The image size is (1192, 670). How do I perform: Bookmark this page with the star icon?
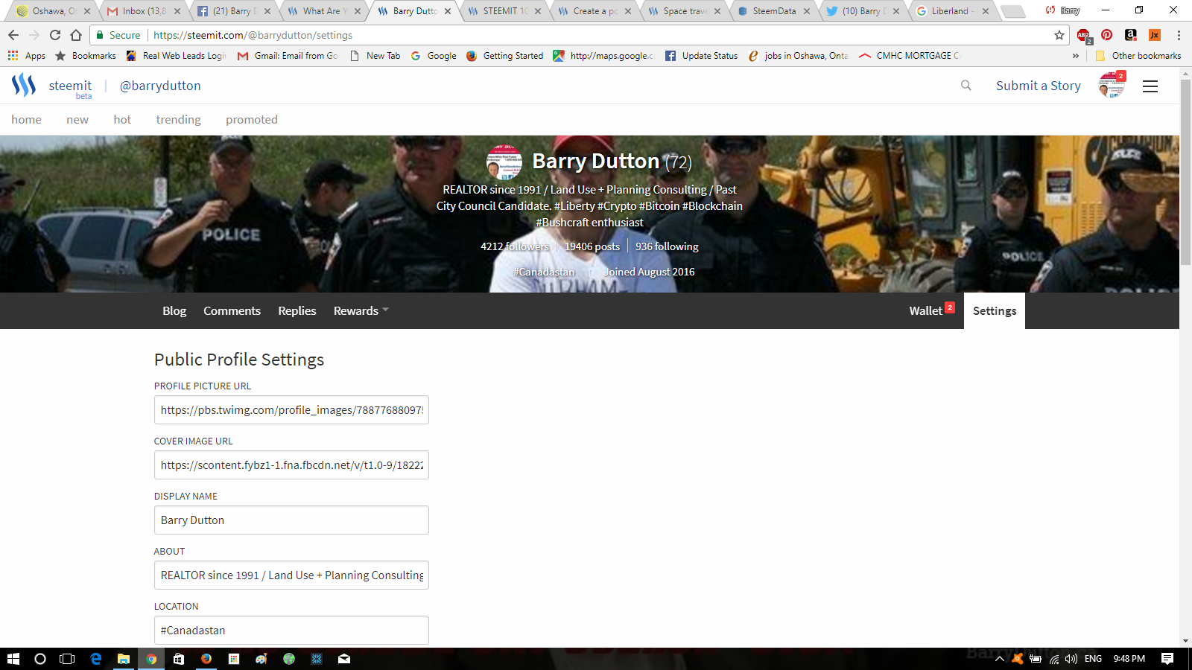[1059, 35]
